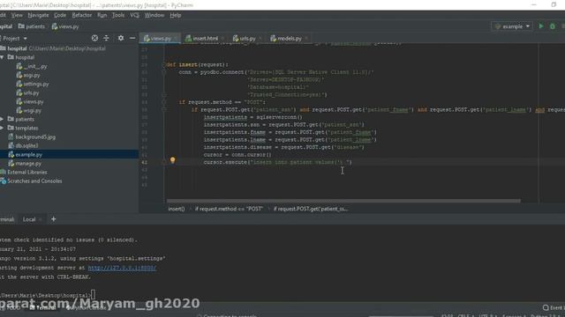Screen dimensions: 565x317
Task: Click the terminal command prompt input
Action: pos(93,295)
